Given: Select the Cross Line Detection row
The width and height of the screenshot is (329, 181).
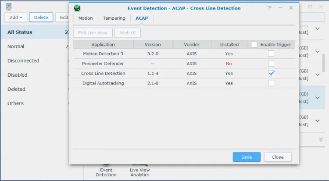Looking at the screenshot, I should click(x=184, y=73).
